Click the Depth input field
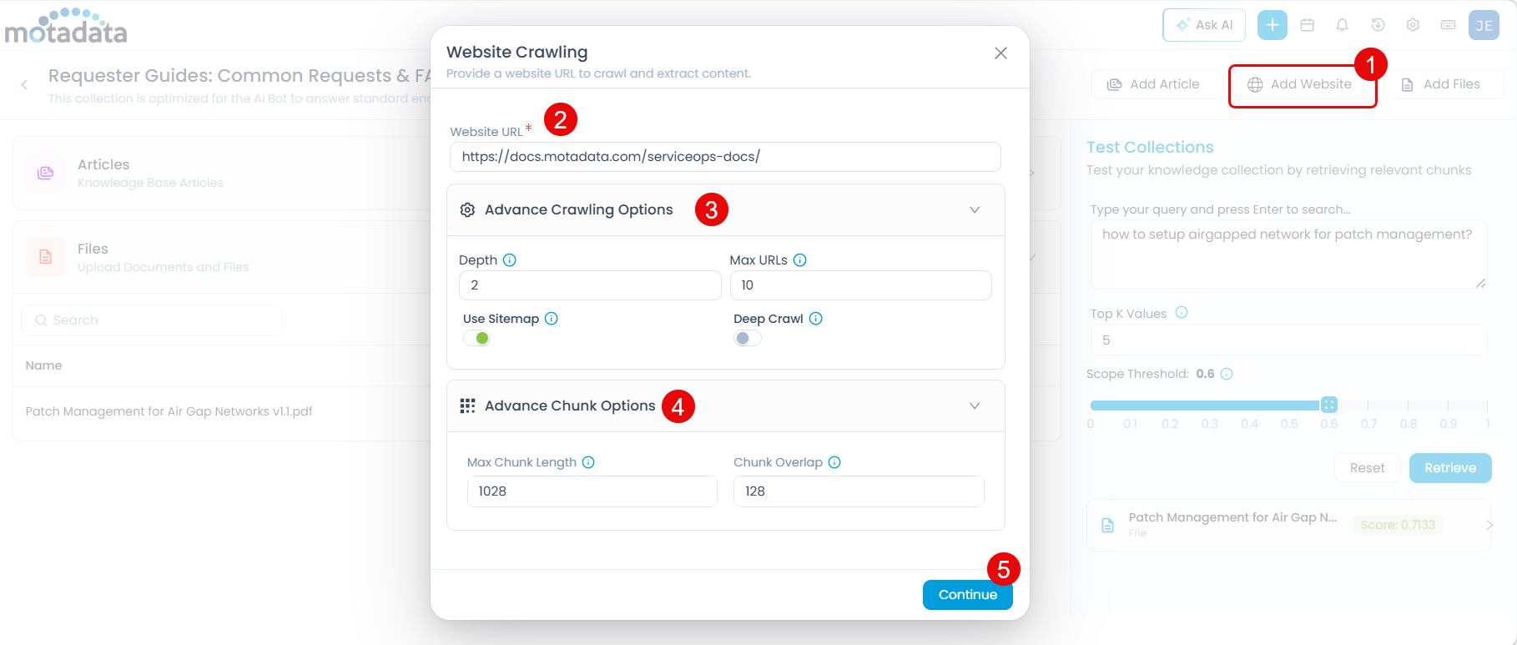This screenshot has width=1517, height=645. [x=590, y=285]
